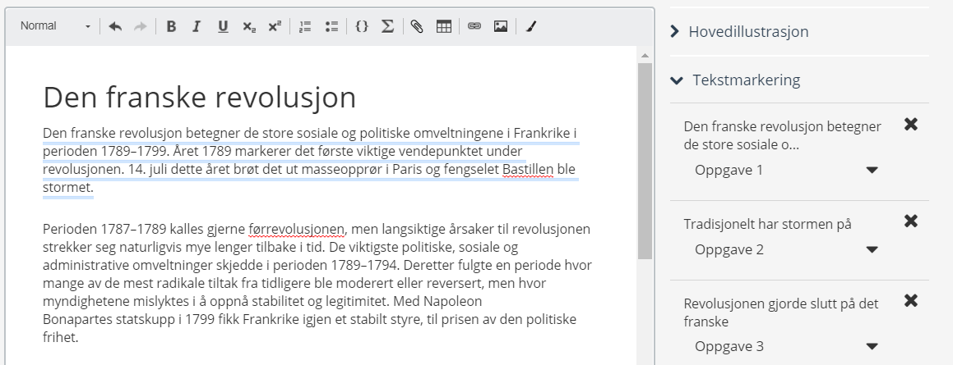Collapse the Tekstmarkering section
This screenshot has width=953, height=365.
[745, 80]
